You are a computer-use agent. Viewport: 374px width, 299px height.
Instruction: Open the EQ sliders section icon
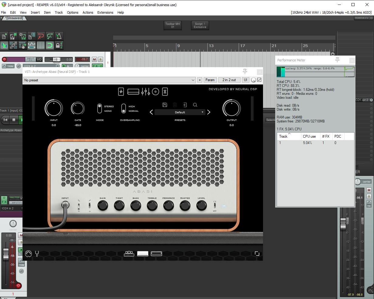pyautogui.click(x=146, y=91)
